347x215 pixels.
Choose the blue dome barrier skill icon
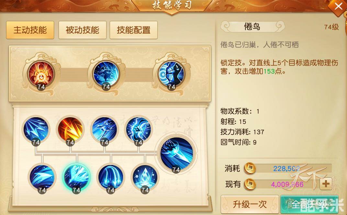[x=110, y=177]
